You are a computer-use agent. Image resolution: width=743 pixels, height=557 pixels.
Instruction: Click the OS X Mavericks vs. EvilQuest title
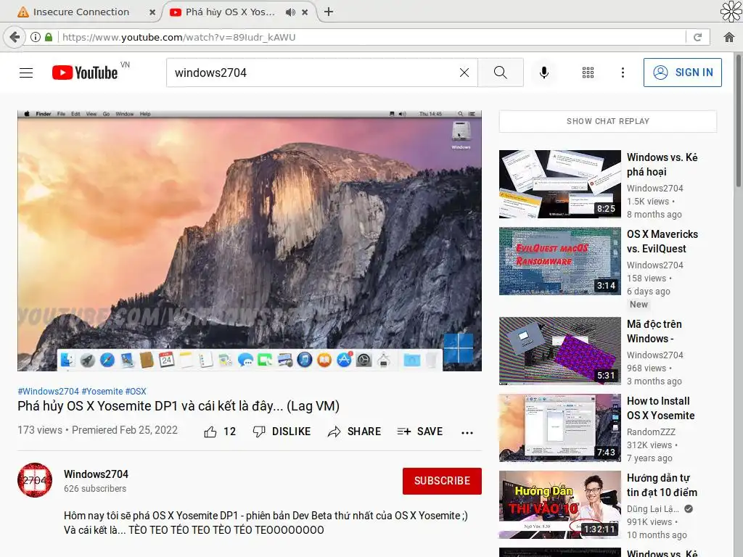662,241
